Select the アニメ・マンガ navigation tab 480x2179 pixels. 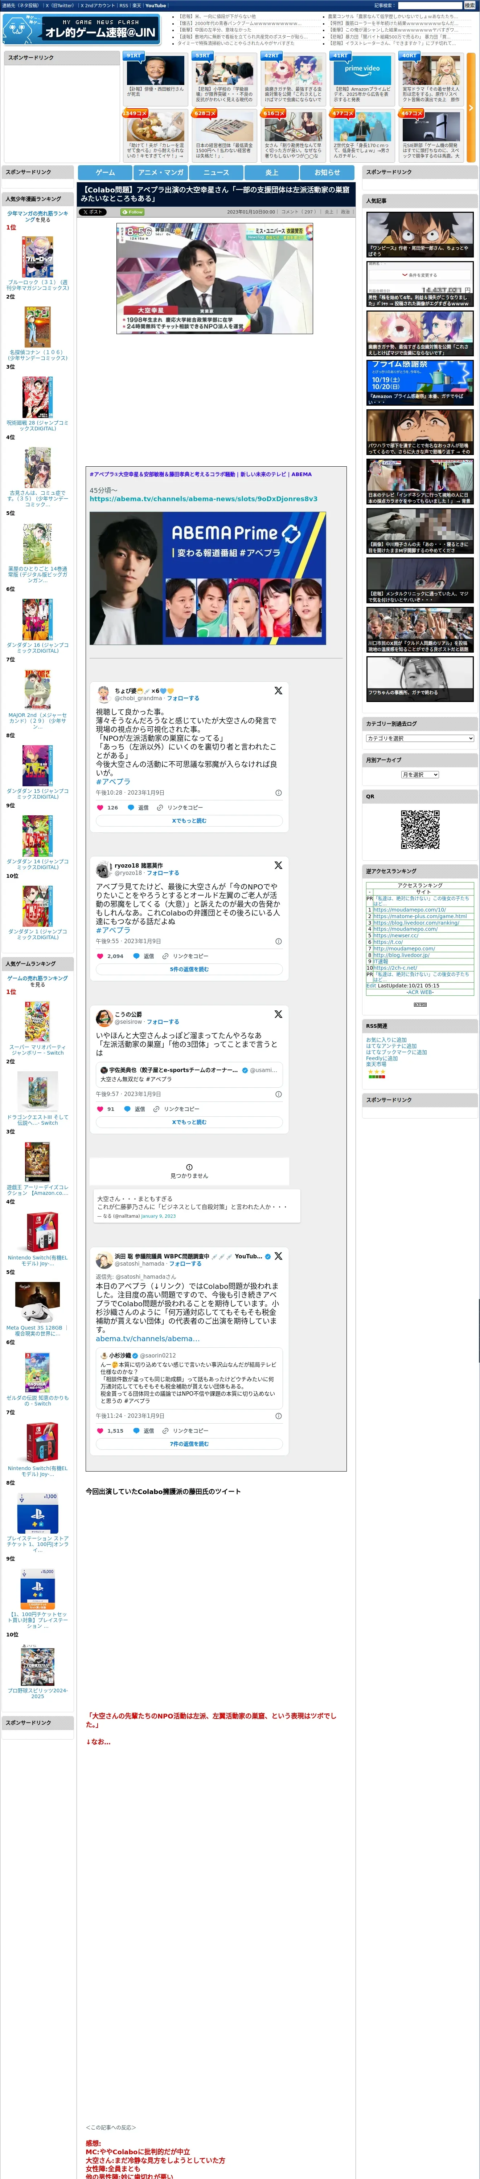(161, 172)
